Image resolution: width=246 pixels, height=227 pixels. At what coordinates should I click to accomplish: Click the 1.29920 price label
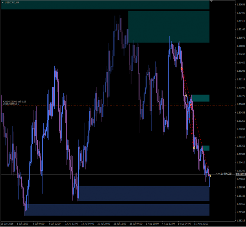(241, 138)
